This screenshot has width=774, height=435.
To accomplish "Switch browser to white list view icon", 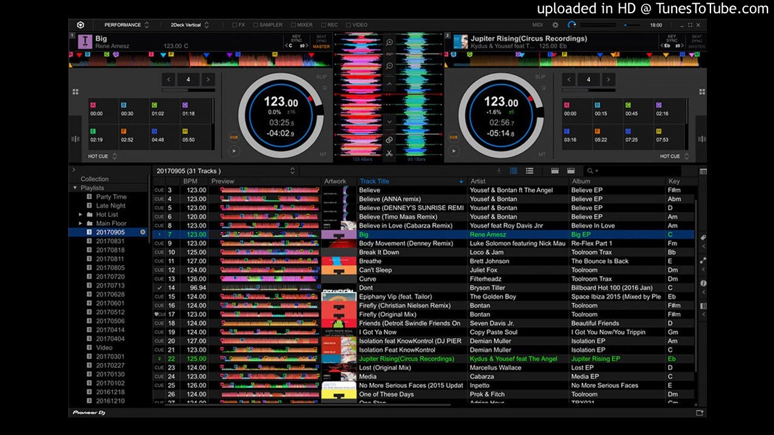I will pyautogui.click(x=530, y=171).
